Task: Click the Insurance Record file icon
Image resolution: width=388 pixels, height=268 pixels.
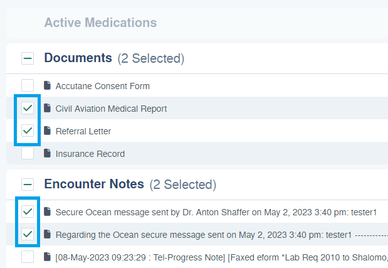Action: [x=48, y=153]
